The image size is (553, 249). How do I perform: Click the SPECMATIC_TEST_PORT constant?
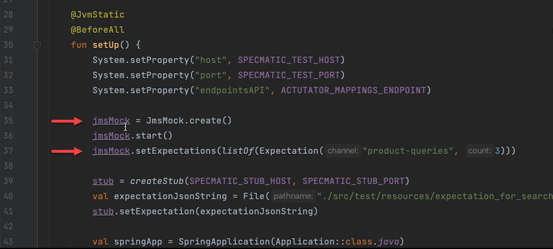[289, 75]
